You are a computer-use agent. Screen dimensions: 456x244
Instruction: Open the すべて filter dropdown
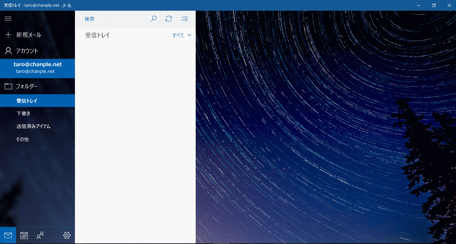(x=182, y=35)
